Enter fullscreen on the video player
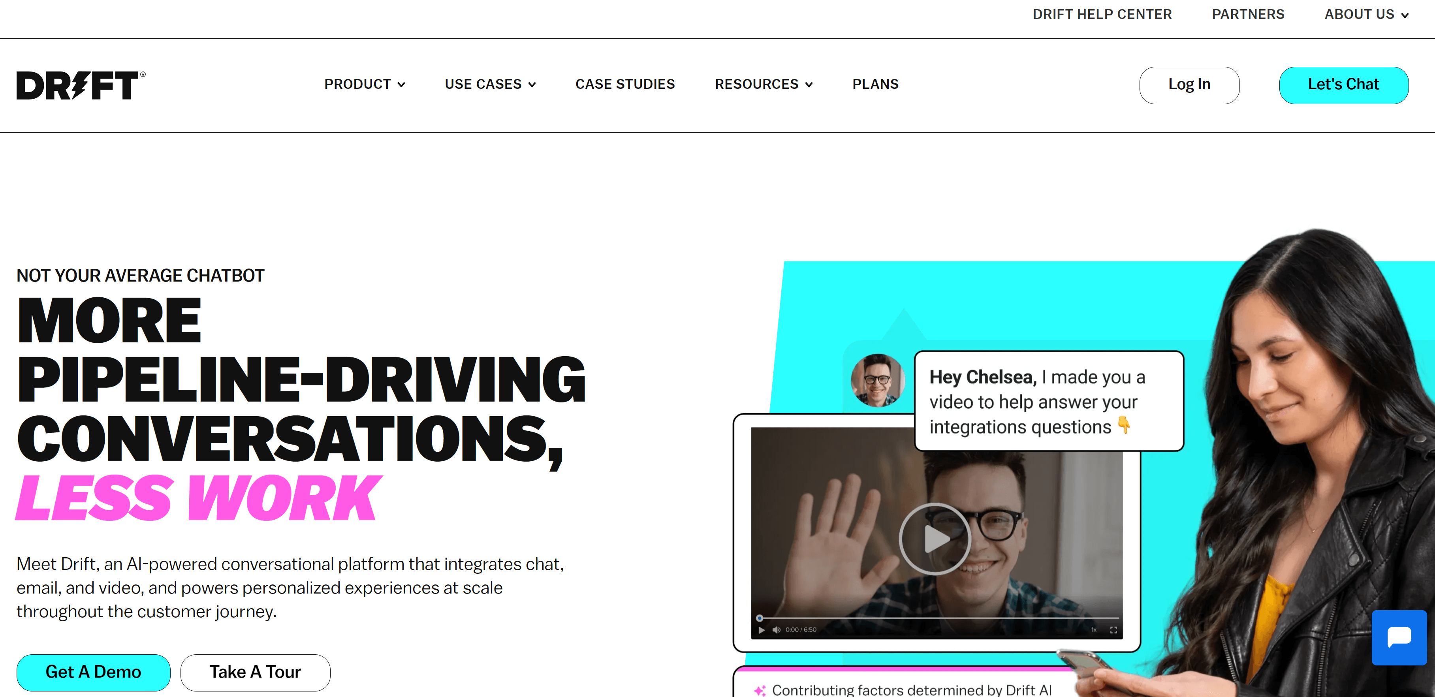This screenshot has width=1435, height=697. (x=1113, y=629)
